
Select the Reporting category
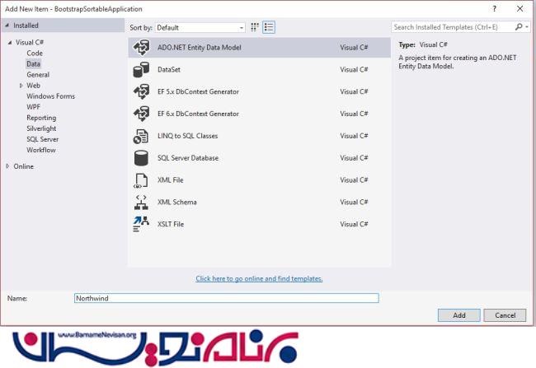(41, 118)
